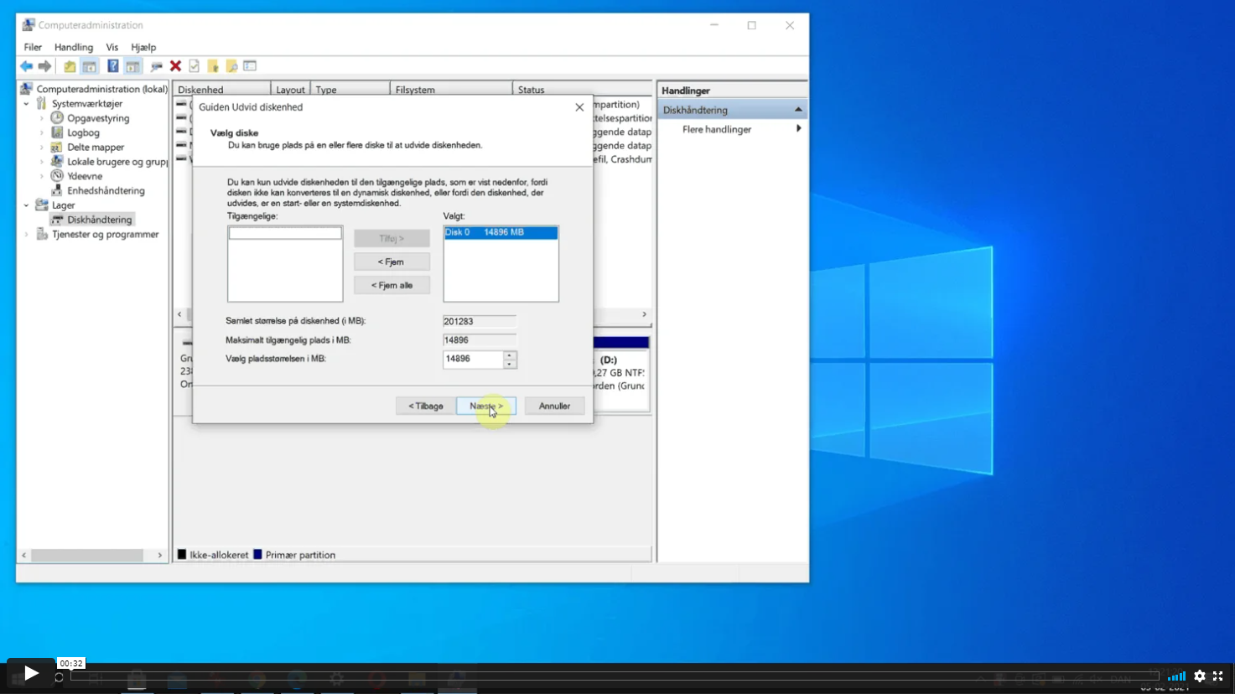Click the red X delete icon in the toolbar

click(x=175, y=66)
